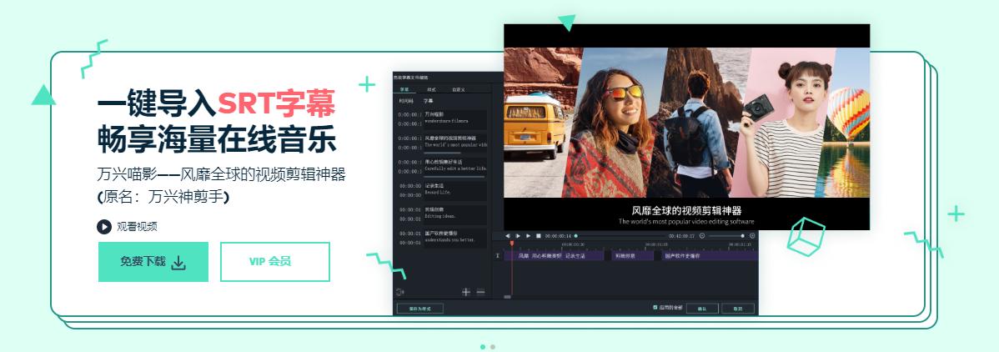Zoom out the timeline with minus icon
This screenshot has height=352, width=999.
click(702, 236)
